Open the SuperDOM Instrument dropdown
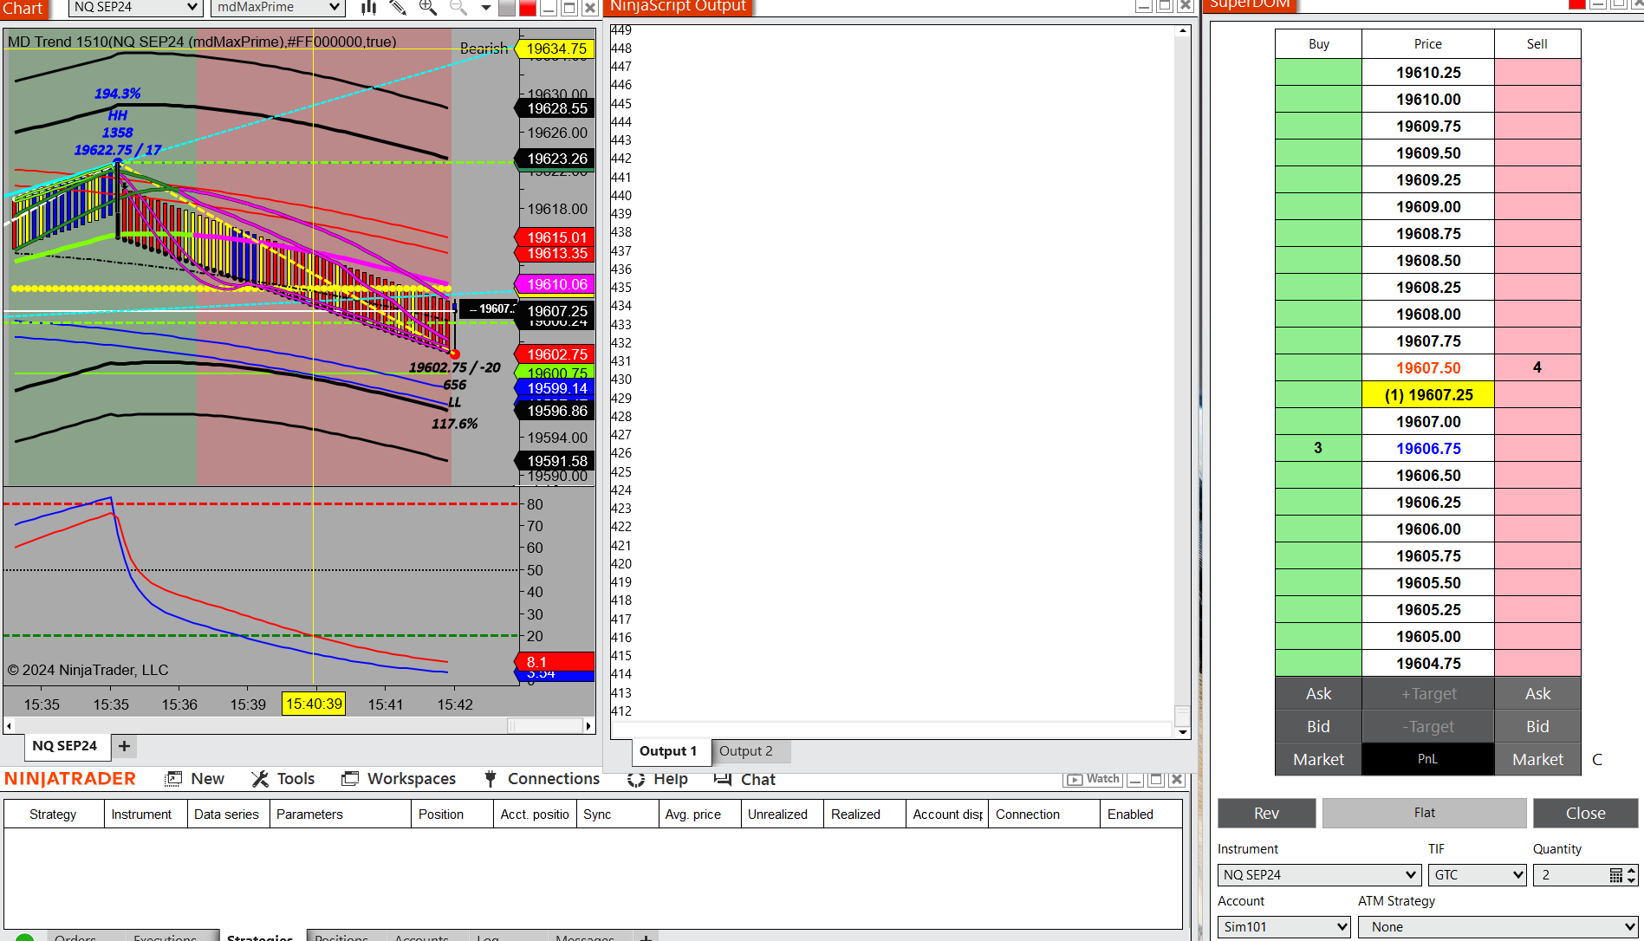Screen dimensions: 1644x941 click(1319, 875)
